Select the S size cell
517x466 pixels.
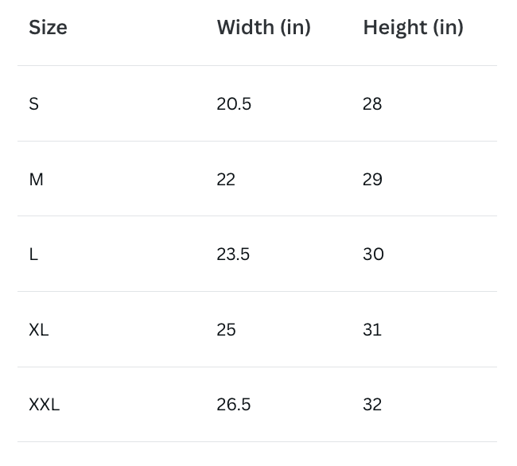pos(33,104)
